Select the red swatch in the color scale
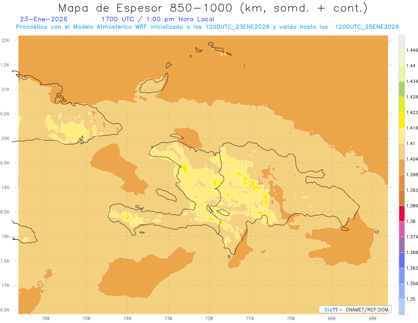This screenshot has height=323, width=418. click(402, 213)
